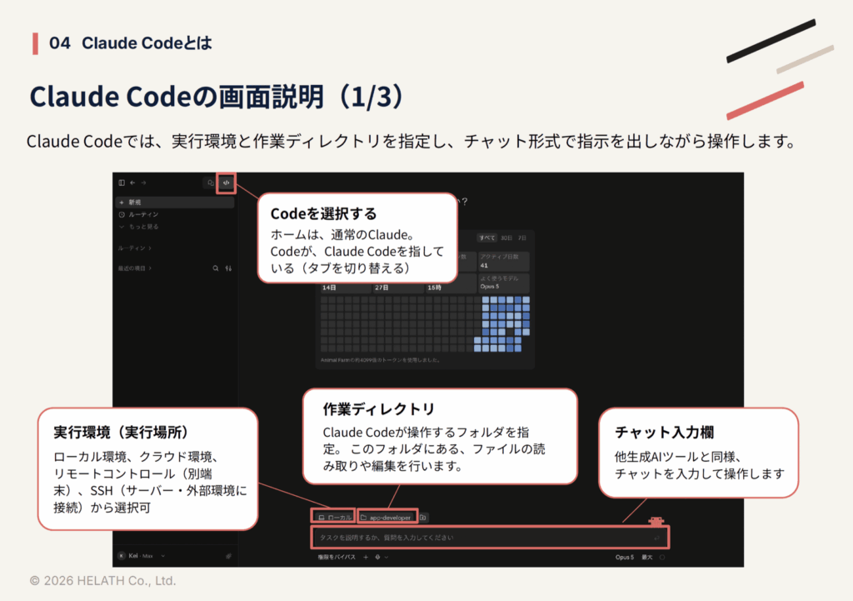Search recent items with the magnifier icon
Image resolution: width=853 pixels, height=601 pixels.
tap(216, 268)
